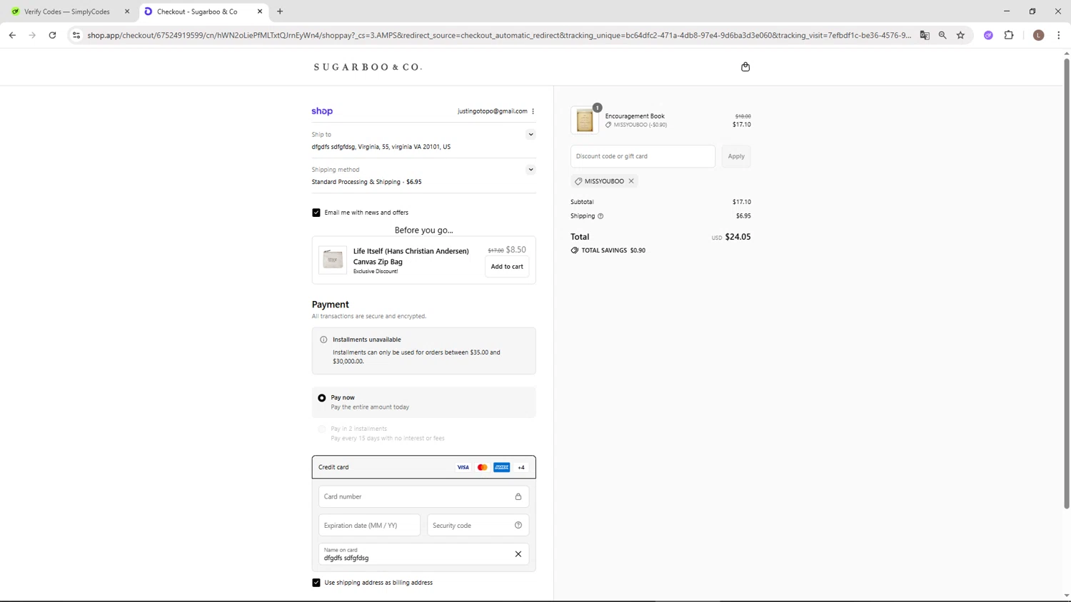Click the Apply discount button
1071x602 pixels.
[736, 156]
